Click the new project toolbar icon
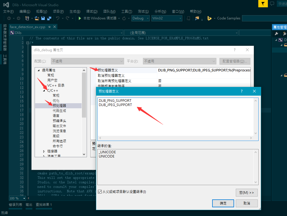This screenshot has height=216, width=287. tap(27, 18)
